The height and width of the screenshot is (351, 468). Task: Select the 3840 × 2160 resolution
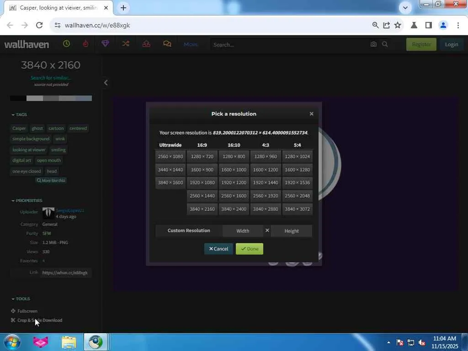[x=202, y=209]
